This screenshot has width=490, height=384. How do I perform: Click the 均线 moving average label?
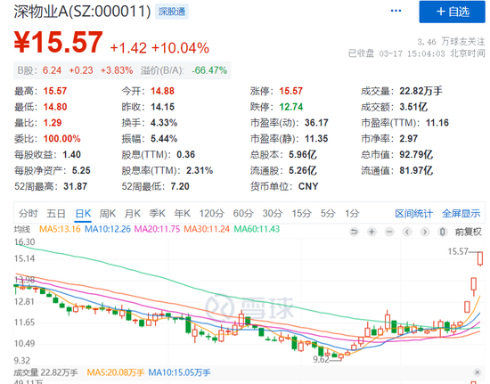pos(22,229)
